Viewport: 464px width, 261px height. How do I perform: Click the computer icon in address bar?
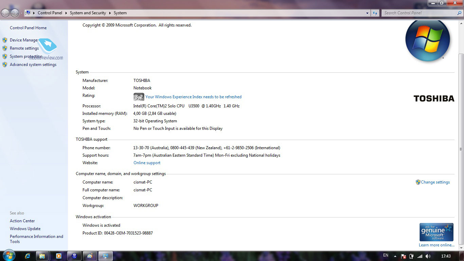point(28,13)
